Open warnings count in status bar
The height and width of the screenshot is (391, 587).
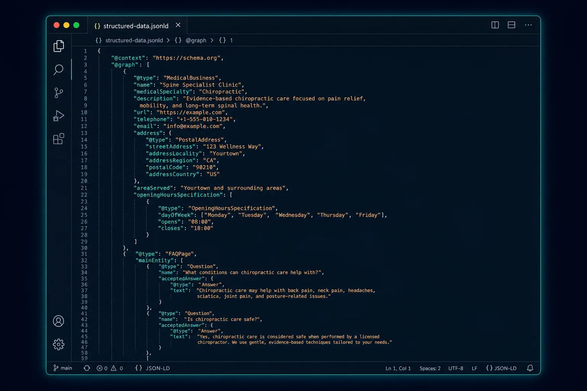[117, 368]
